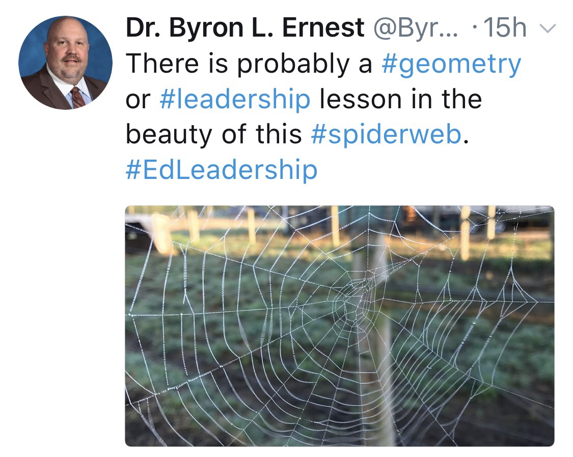Viewport: 573px width, 457px height.
Task: Tap the 'There is probably a' tweet text
Action: pos(249,64)
